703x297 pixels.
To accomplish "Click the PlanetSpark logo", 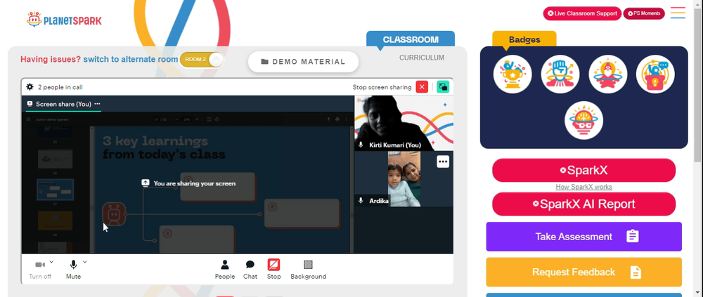I will 64,20.
